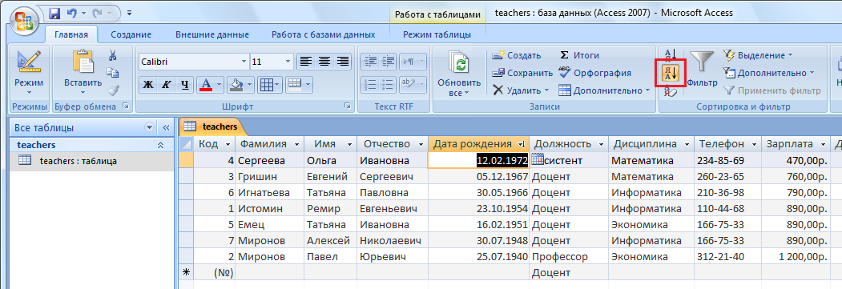
Task: Collapse the teachers group in navigation pane
Action: pyautogui.click(x=160, y=146)
